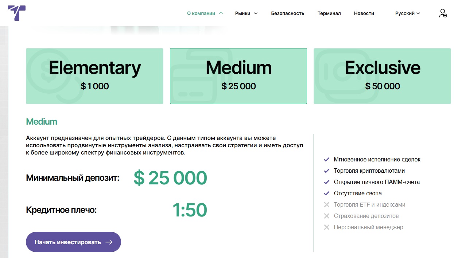The width and height of the screenshot is (454, 258).
Task: Open the Новости page
Action: 364,13
